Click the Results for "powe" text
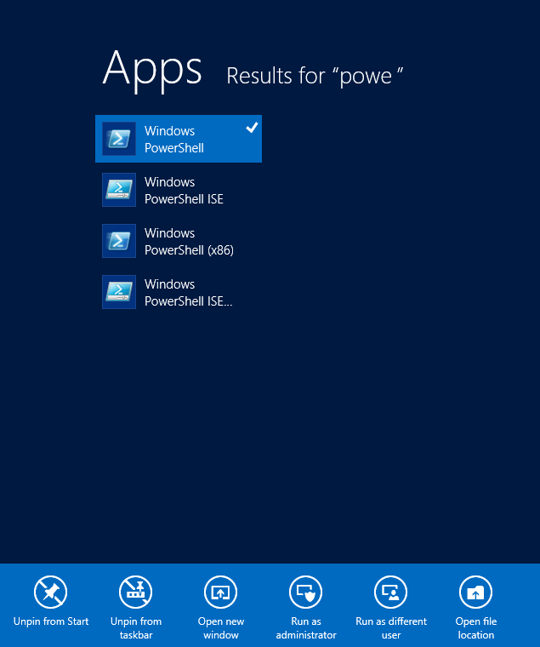The image size is (540, 647). point(315,77)
